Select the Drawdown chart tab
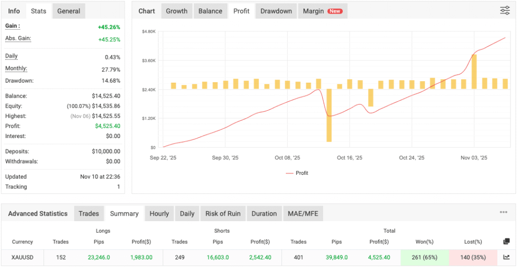 click(276, 11)
